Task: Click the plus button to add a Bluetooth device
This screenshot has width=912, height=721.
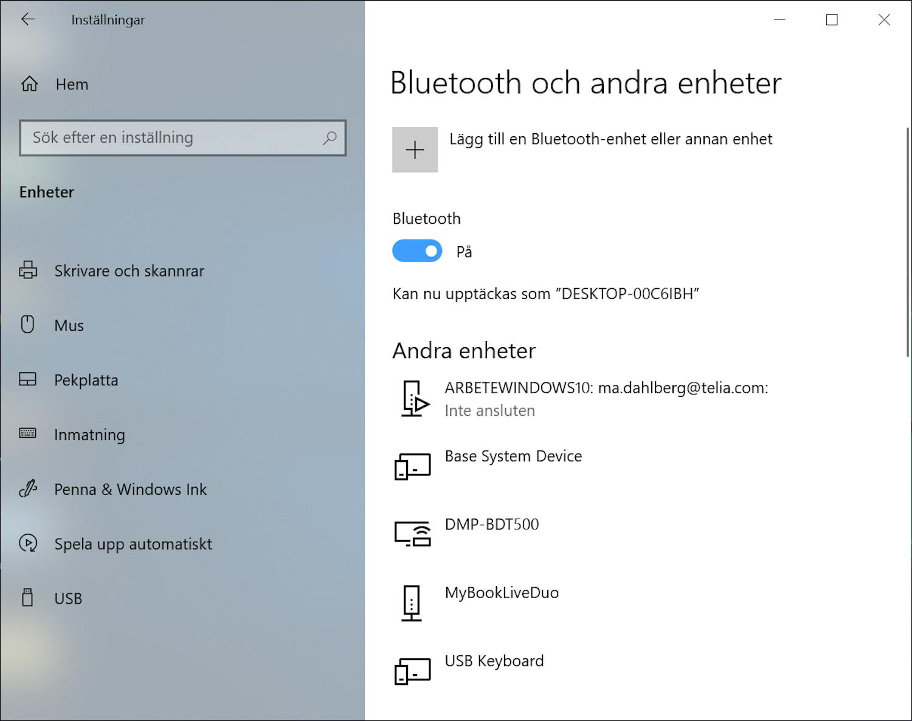Action: coord(415,150)
